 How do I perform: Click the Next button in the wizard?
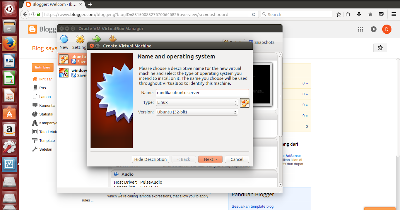210,159
